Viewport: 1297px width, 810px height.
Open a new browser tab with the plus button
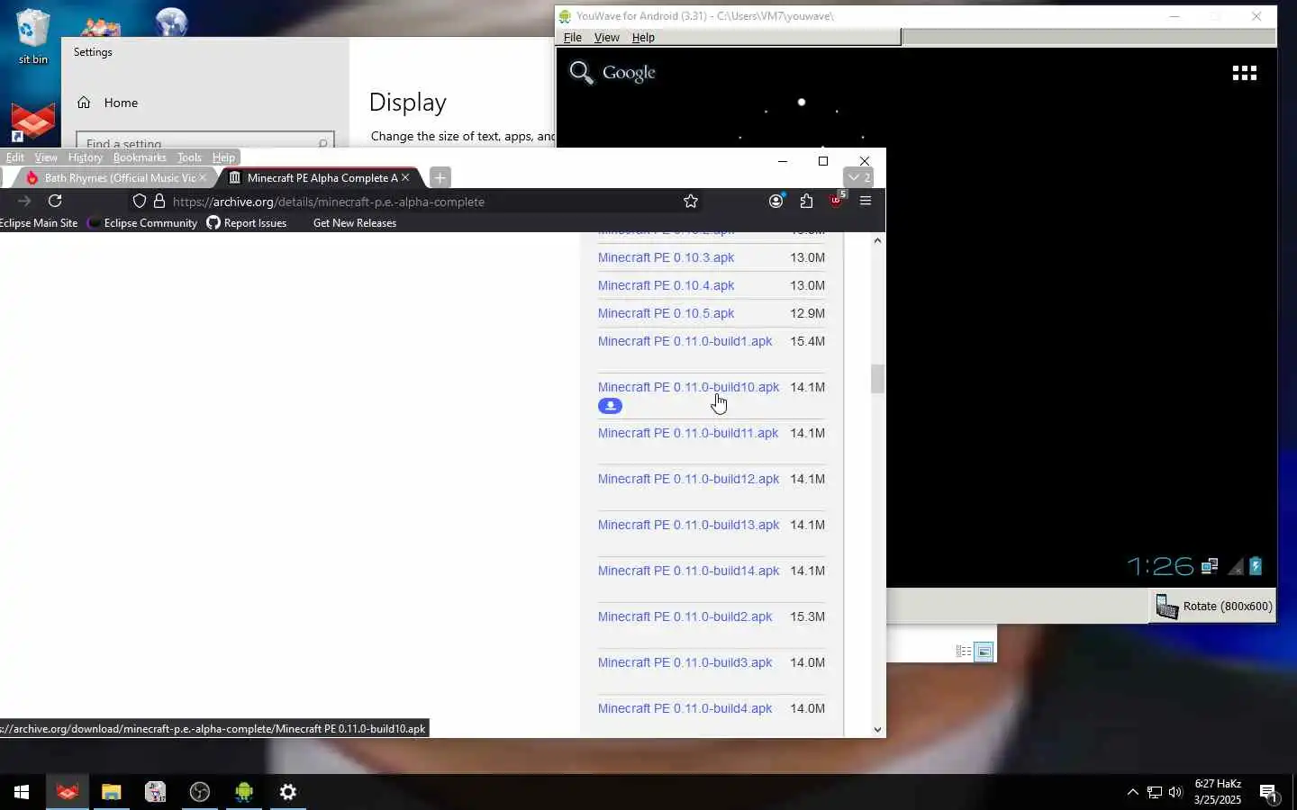click(x=440, y=177)
